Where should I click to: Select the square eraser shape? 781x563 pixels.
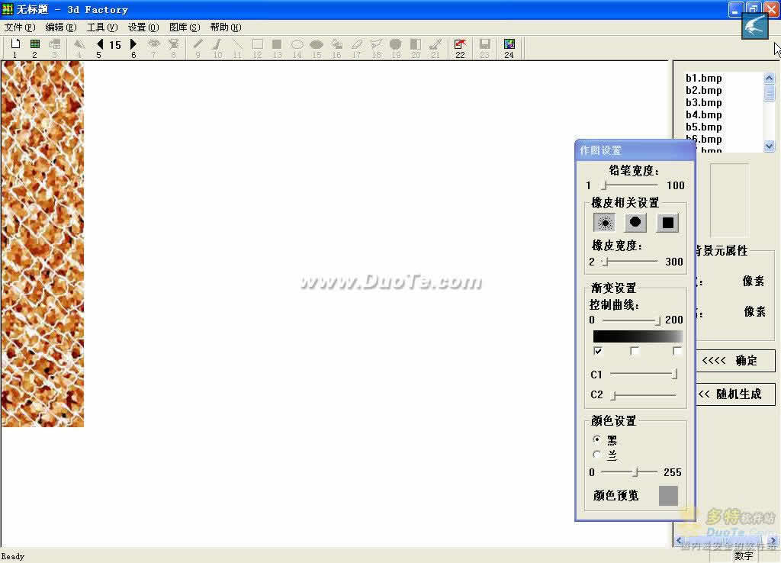[667, 223]
